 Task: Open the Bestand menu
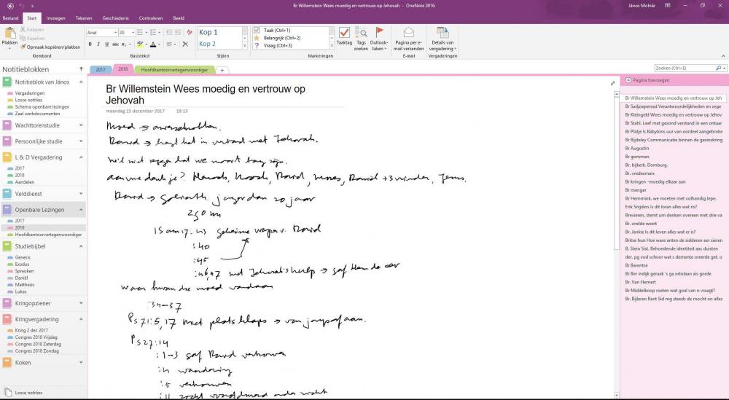tap(11, 18)
